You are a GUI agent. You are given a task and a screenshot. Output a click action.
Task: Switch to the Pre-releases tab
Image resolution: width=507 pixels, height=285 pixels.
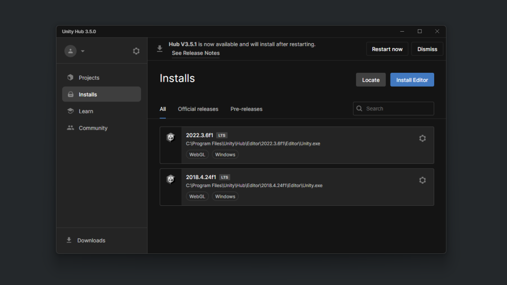coord(246,109)
